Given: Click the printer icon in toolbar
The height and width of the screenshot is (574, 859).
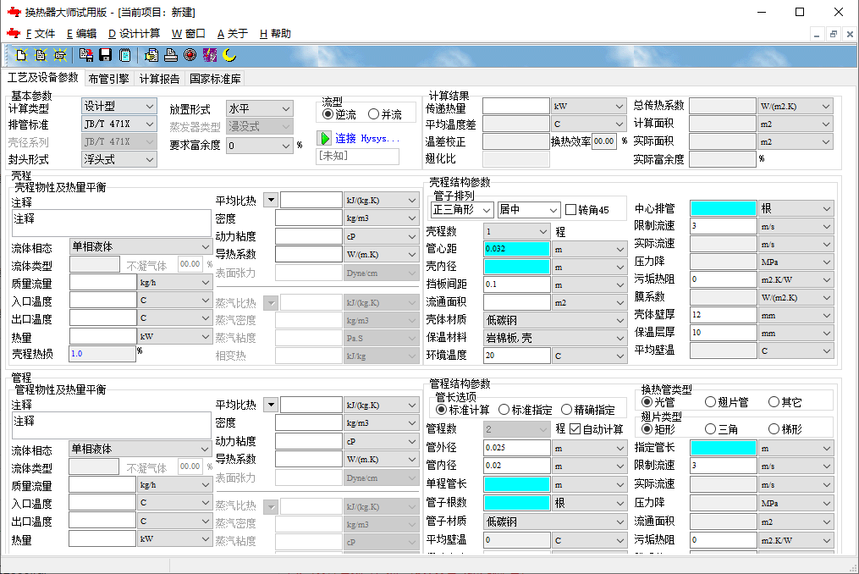Looking at the screenshot, I should (x=171, y=56).
